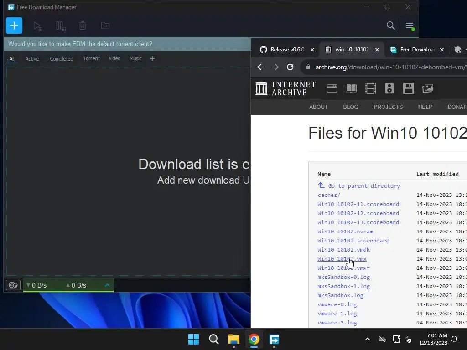Toggle snail mode in FDM status bar

tap(13, 285)
